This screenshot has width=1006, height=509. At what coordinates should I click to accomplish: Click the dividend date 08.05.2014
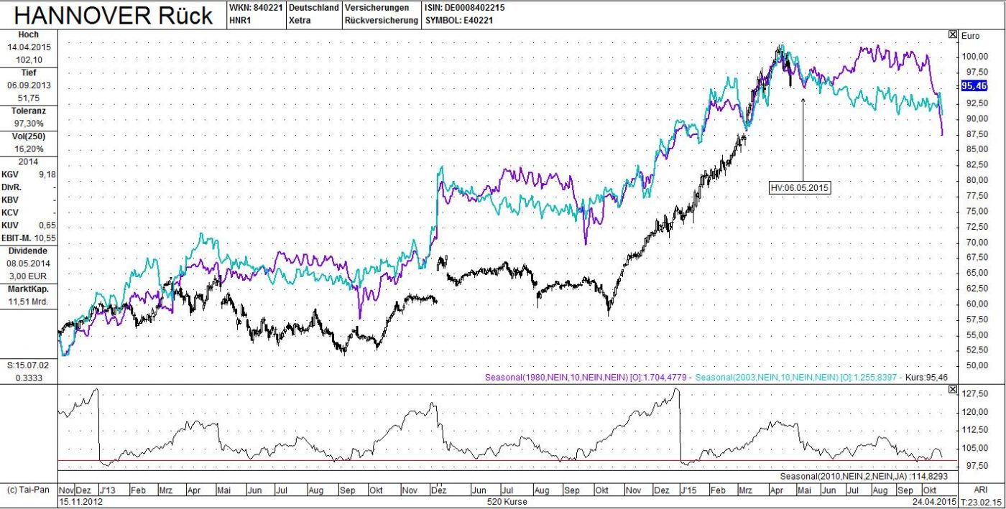pos(29,263)
